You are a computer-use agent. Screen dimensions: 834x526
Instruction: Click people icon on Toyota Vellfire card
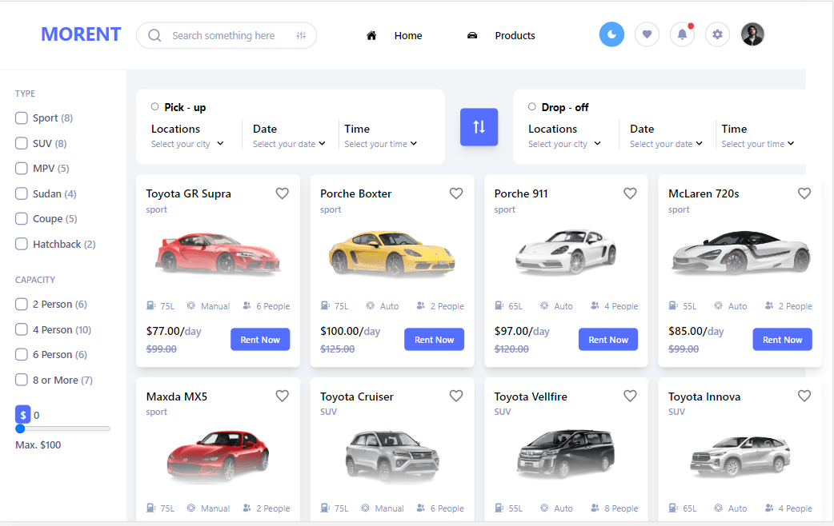(595, 508)
